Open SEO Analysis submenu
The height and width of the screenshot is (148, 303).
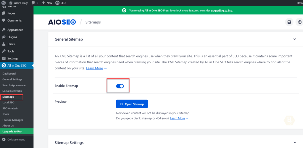pyautogui.click(x=10, y=108)
